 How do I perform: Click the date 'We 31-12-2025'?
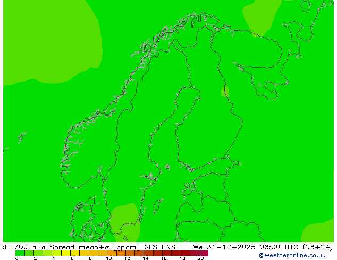click(x=224, y=247)
